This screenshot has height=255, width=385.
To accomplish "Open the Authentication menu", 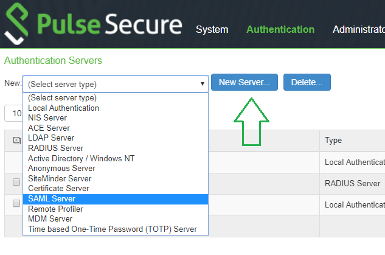I will (x=280, y=29).
